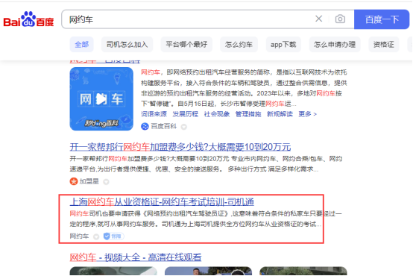This screenshot has width=413, height=276.
Task: Expand 更多 > links in Baike result
Action: (x=307, y=114)
